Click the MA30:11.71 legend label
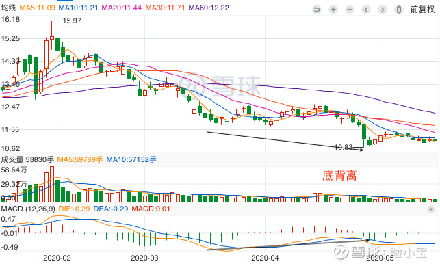 165,8
